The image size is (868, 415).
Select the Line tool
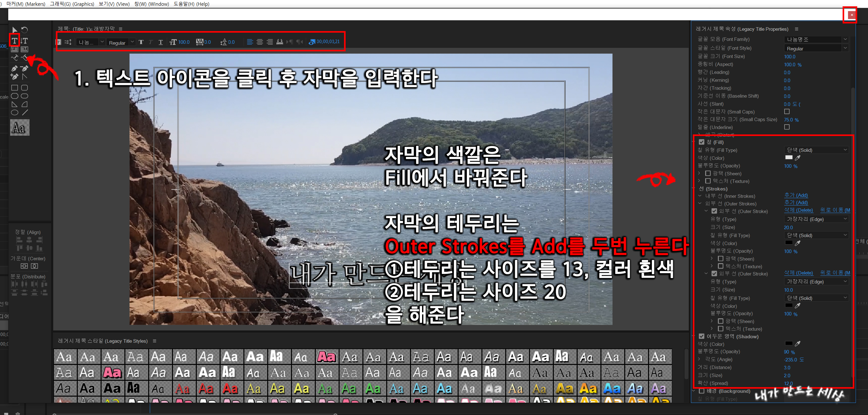point(25,113)
